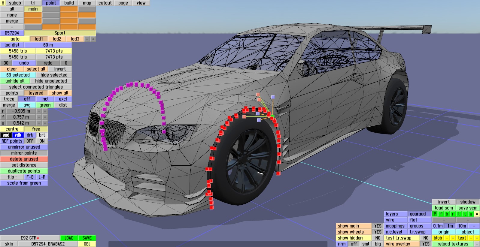Image resolution: width=480 pixels, height=247 pixels.
Task: Clear the point selection
Action: click(x=12, y=69)
